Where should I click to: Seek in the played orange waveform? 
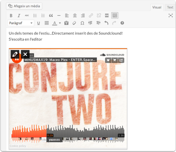click(29, 132)
